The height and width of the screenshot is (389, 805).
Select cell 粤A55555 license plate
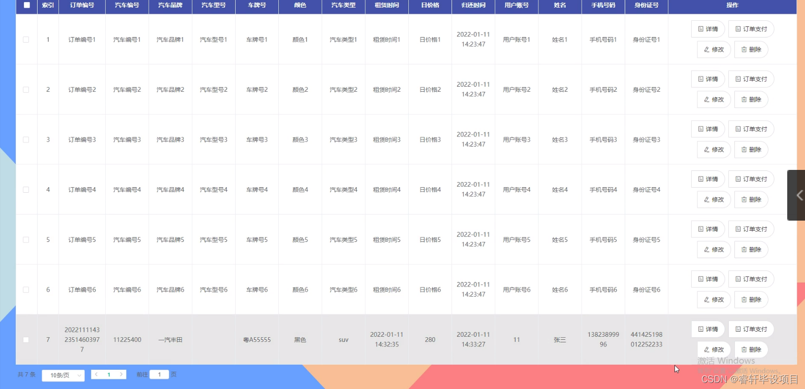pyautogui.click(x=257, y=340)
